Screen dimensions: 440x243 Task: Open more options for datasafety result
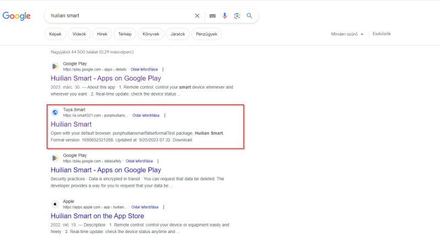coord(158,161)
